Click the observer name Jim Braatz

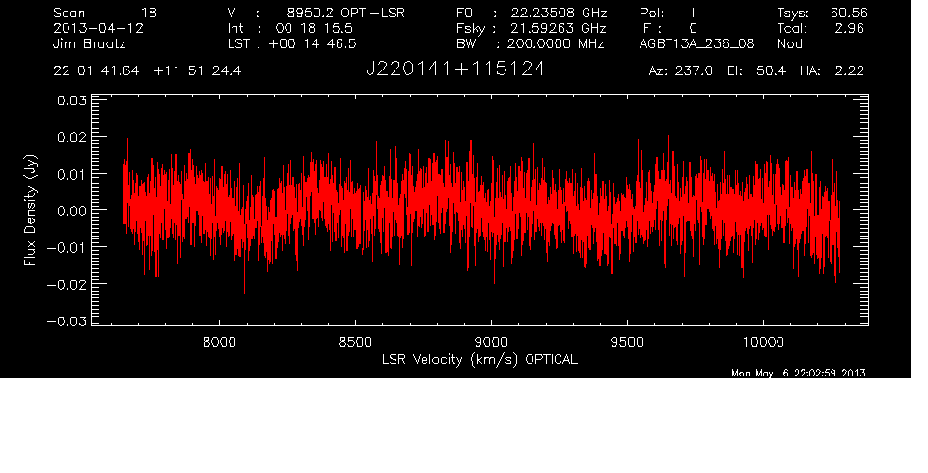click(x=90, y=43)
